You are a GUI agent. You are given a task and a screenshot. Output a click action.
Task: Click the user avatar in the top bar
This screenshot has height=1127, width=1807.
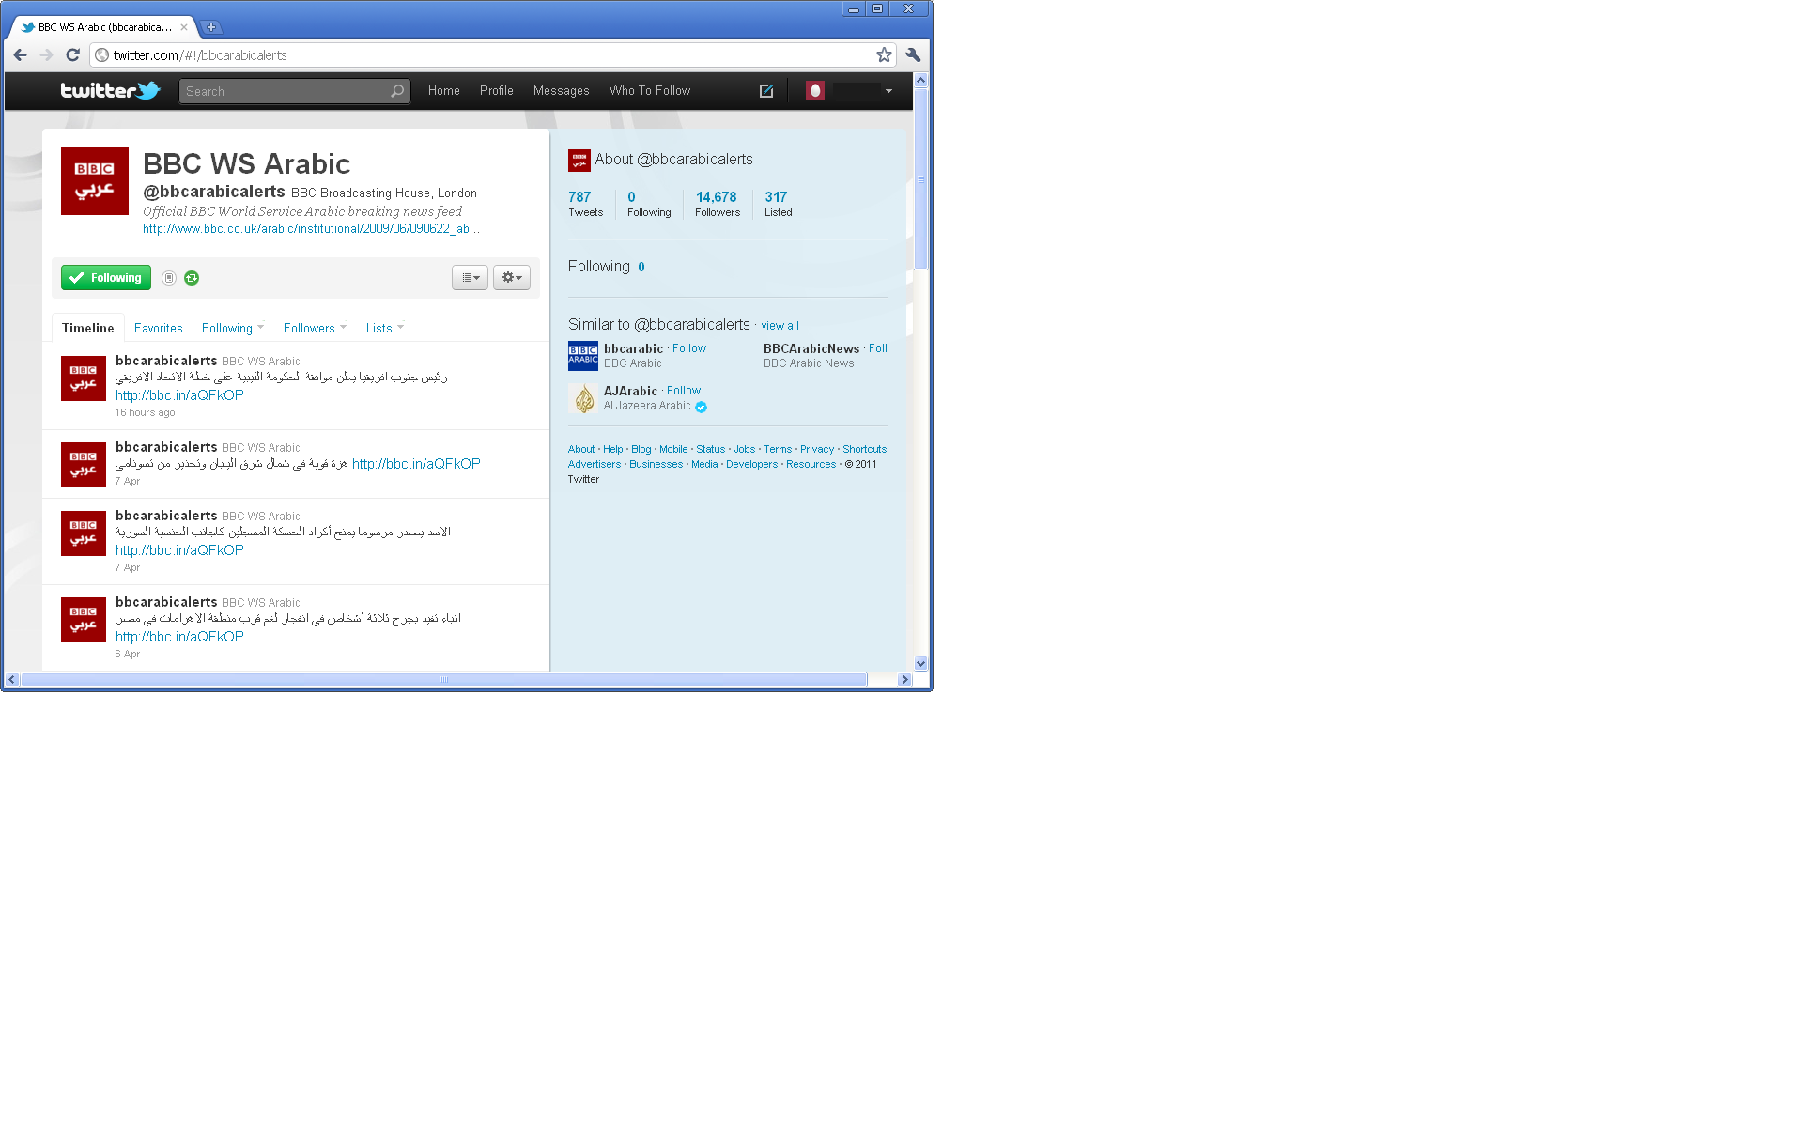tap(814, 90)
